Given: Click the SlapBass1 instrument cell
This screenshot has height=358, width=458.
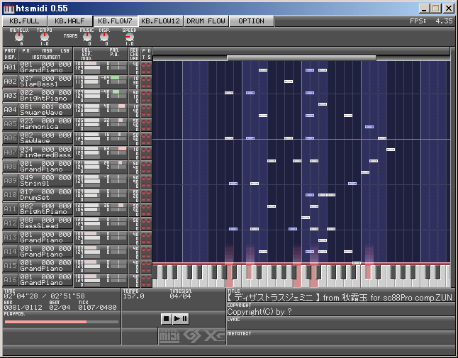Looking at the screenshot, I should pos(46,82).
